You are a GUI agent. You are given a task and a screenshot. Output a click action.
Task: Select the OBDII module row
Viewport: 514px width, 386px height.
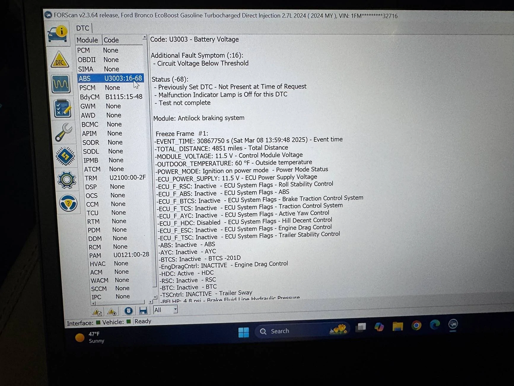click(110, 60)
